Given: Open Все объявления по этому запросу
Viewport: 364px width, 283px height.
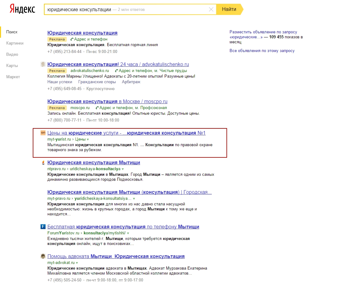Looking at the screenshot, I should (262, 51).
